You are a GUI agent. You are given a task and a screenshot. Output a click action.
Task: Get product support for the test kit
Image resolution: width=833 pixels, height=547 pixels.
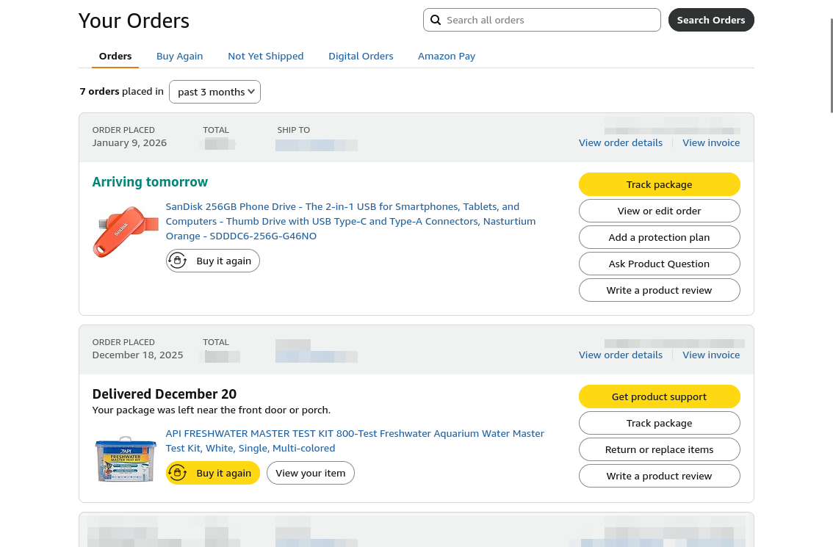pos(659,396)
